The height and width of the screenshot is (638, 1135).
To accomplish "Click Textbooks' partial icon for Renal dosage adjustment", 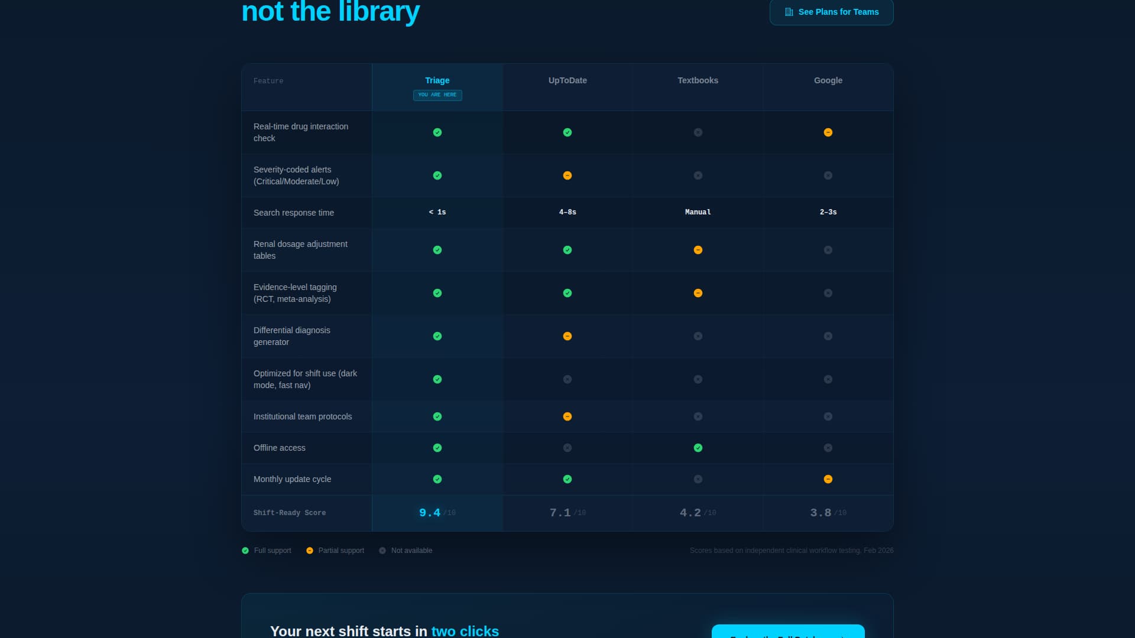I will pos(698,250).
